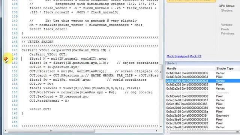Click the Handle column header
240x135 pixels.
pos(190,68)
